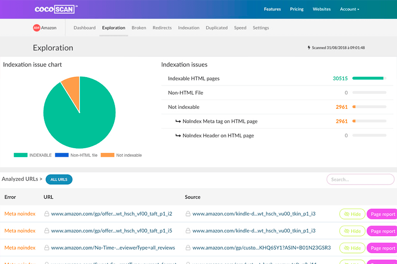Click Scanned 31/08/2018 timestamp text
This screenshot has height=264, width=397.
point(338,47)
